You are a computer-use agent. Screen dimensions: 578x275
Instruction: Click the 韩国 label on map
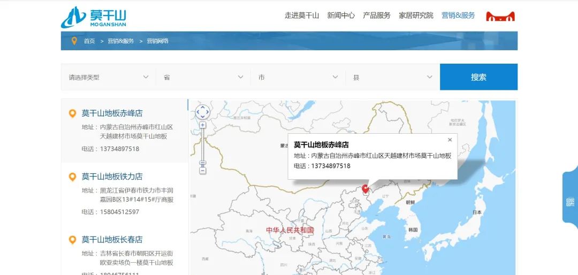pos(413,230)
